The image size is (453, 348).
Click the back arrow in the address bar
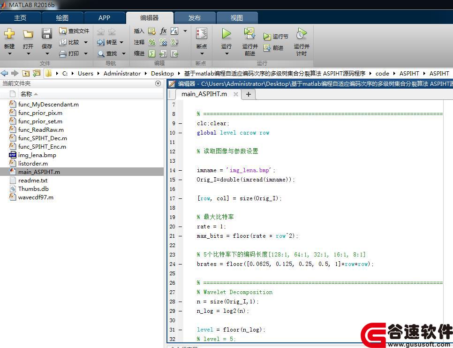(4, 74)
